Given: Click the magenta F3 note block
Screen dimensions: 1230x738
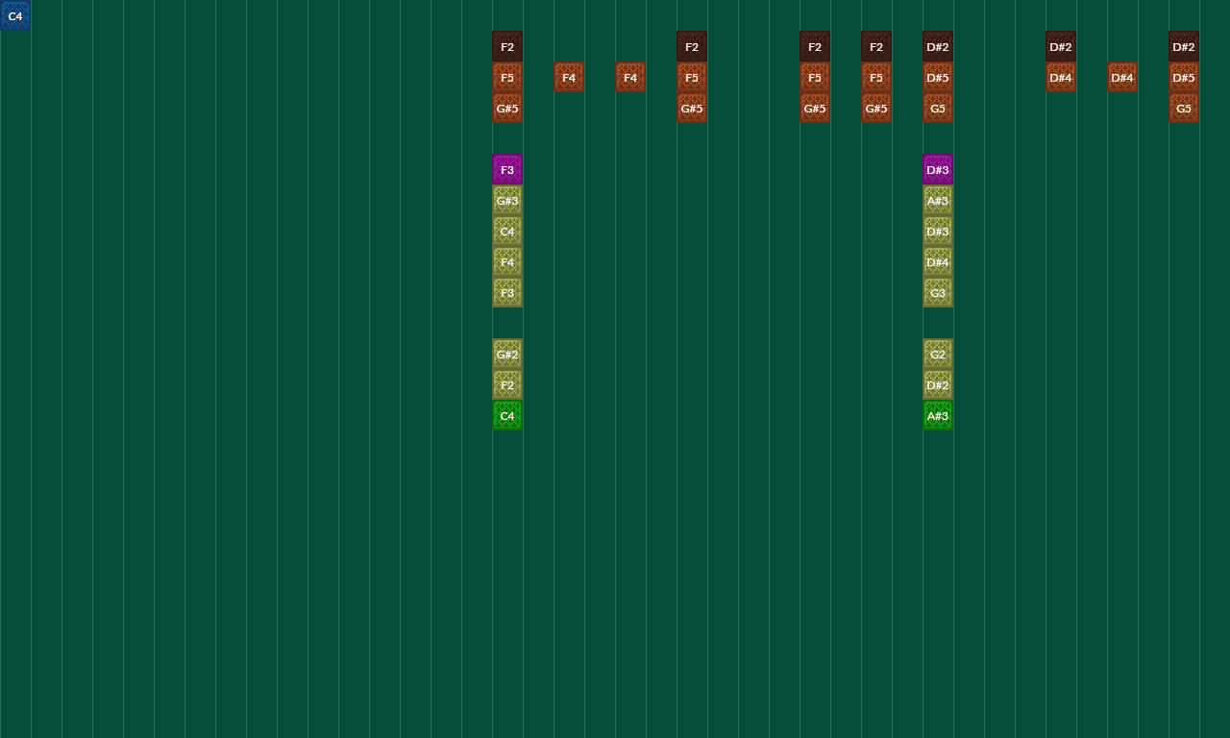Looking at the screenshot, I should (x=507, y=170).
